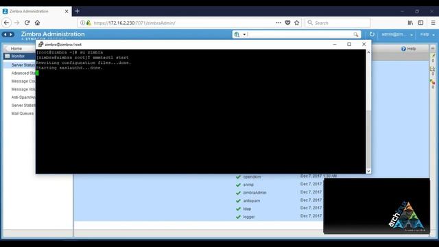This screenshot has height=247, width=439.
Task: Close the zimbra@zimbra terminal window
Action: (364, 44)
